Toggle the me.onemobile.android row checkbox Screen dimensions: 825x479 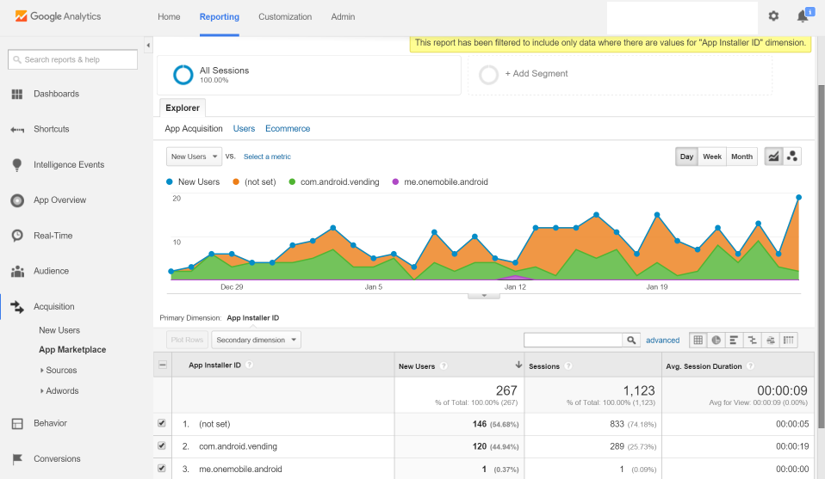162,468
